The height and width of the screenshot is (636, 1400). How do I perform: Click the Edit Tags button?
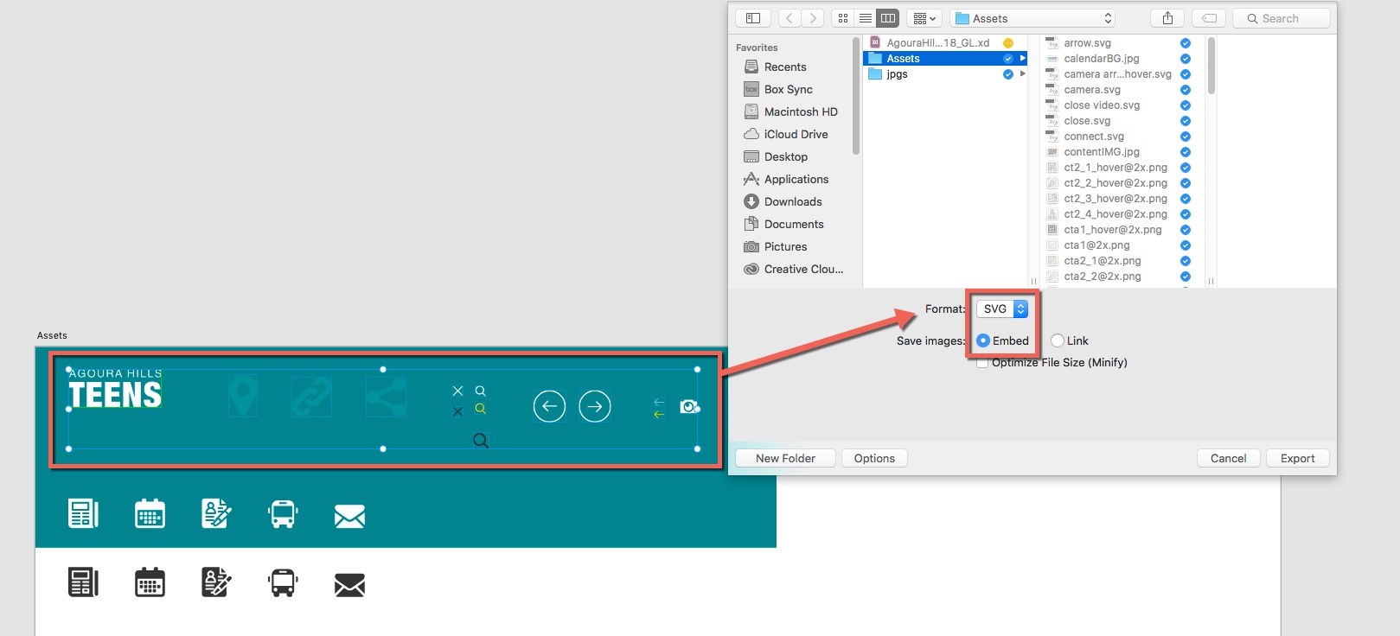point(1209,18)
